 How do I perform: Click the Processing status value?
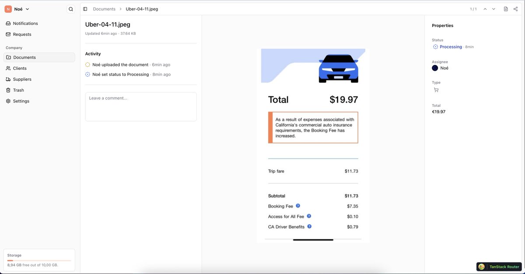tap(451, 47)
